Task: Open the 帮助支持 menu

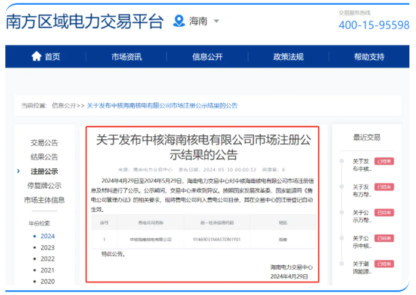Action: tap(369, 57)
